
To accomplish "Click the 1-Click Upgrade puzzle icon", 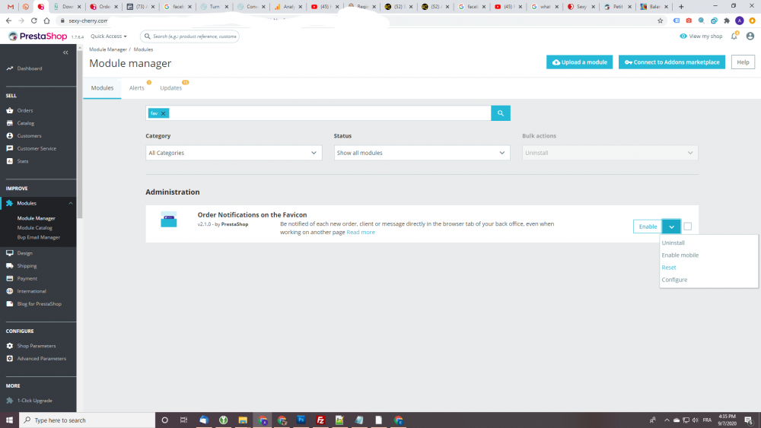I will 10,401.
